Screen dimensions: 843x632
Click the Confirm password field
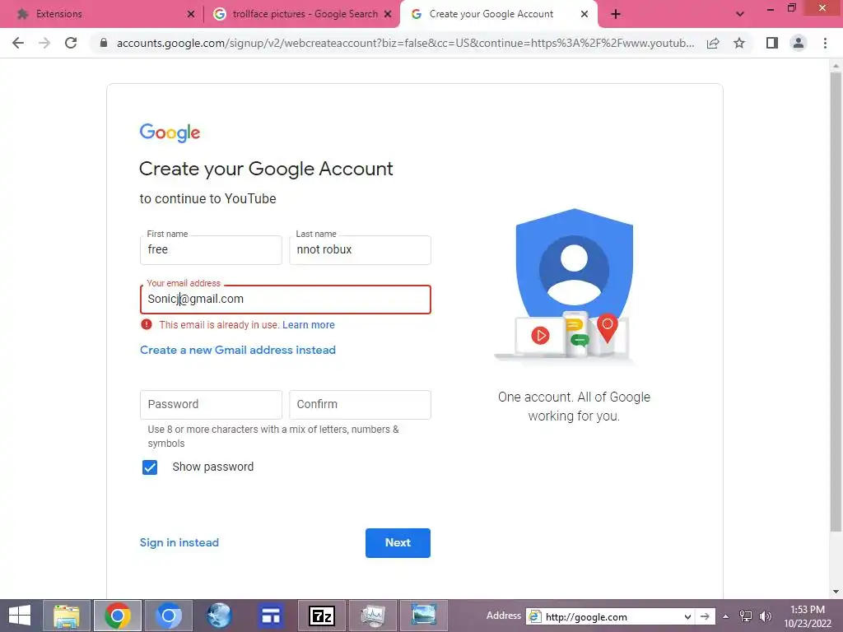pyautogui.click(x=361, y=405)
